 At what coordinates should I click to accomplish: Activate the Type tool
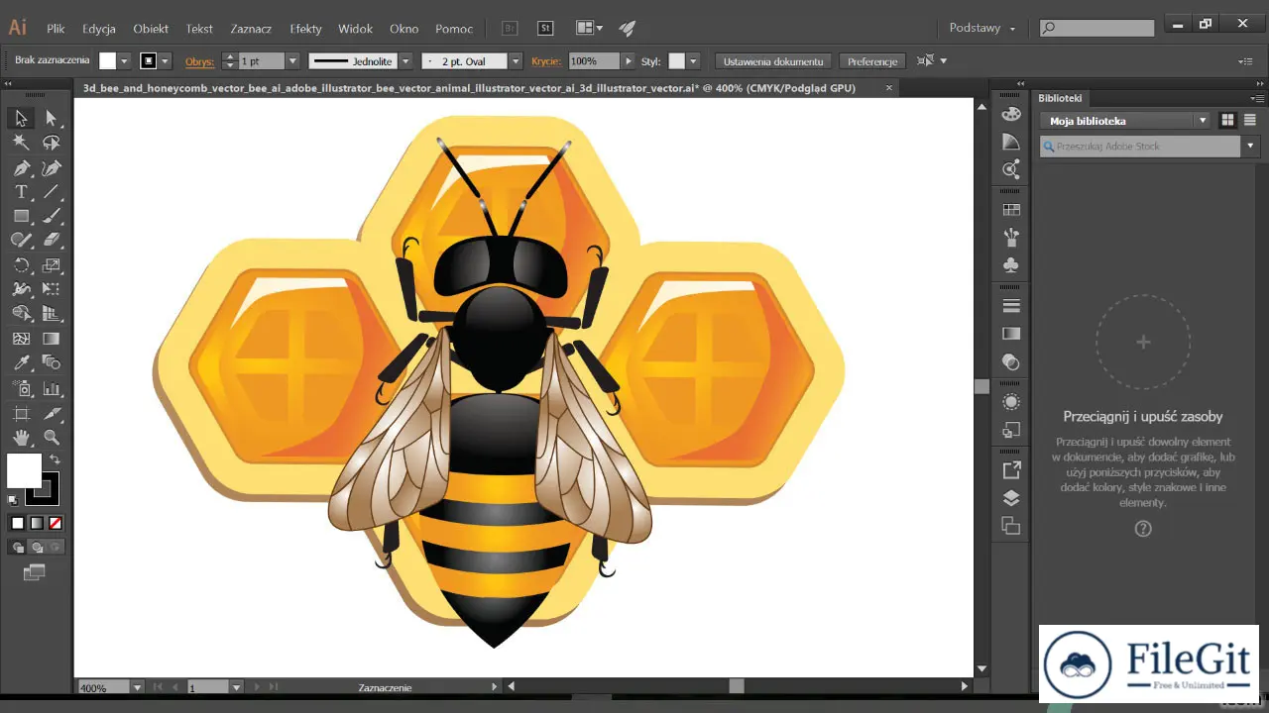[x=21, y=192]
